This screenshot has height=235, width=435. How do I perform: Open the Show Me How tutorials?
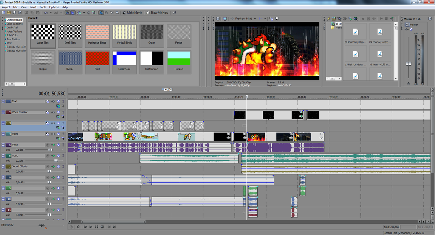pos(157,12)
